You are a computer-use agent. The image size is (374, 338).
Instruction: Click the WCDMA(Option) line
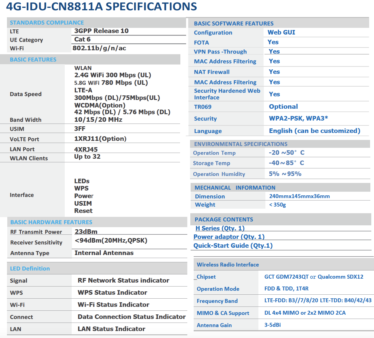click(100, 105)
